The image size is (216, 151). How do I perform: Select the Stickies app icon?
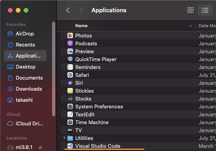[x=70, y=91]
